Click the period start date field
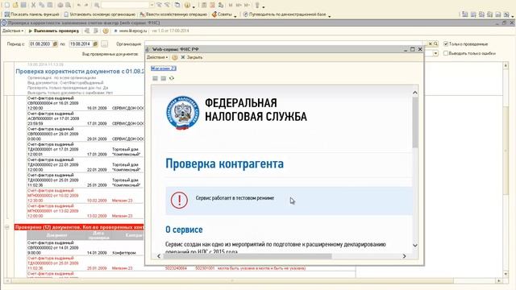The image size is (516, 290). [40, 43]
